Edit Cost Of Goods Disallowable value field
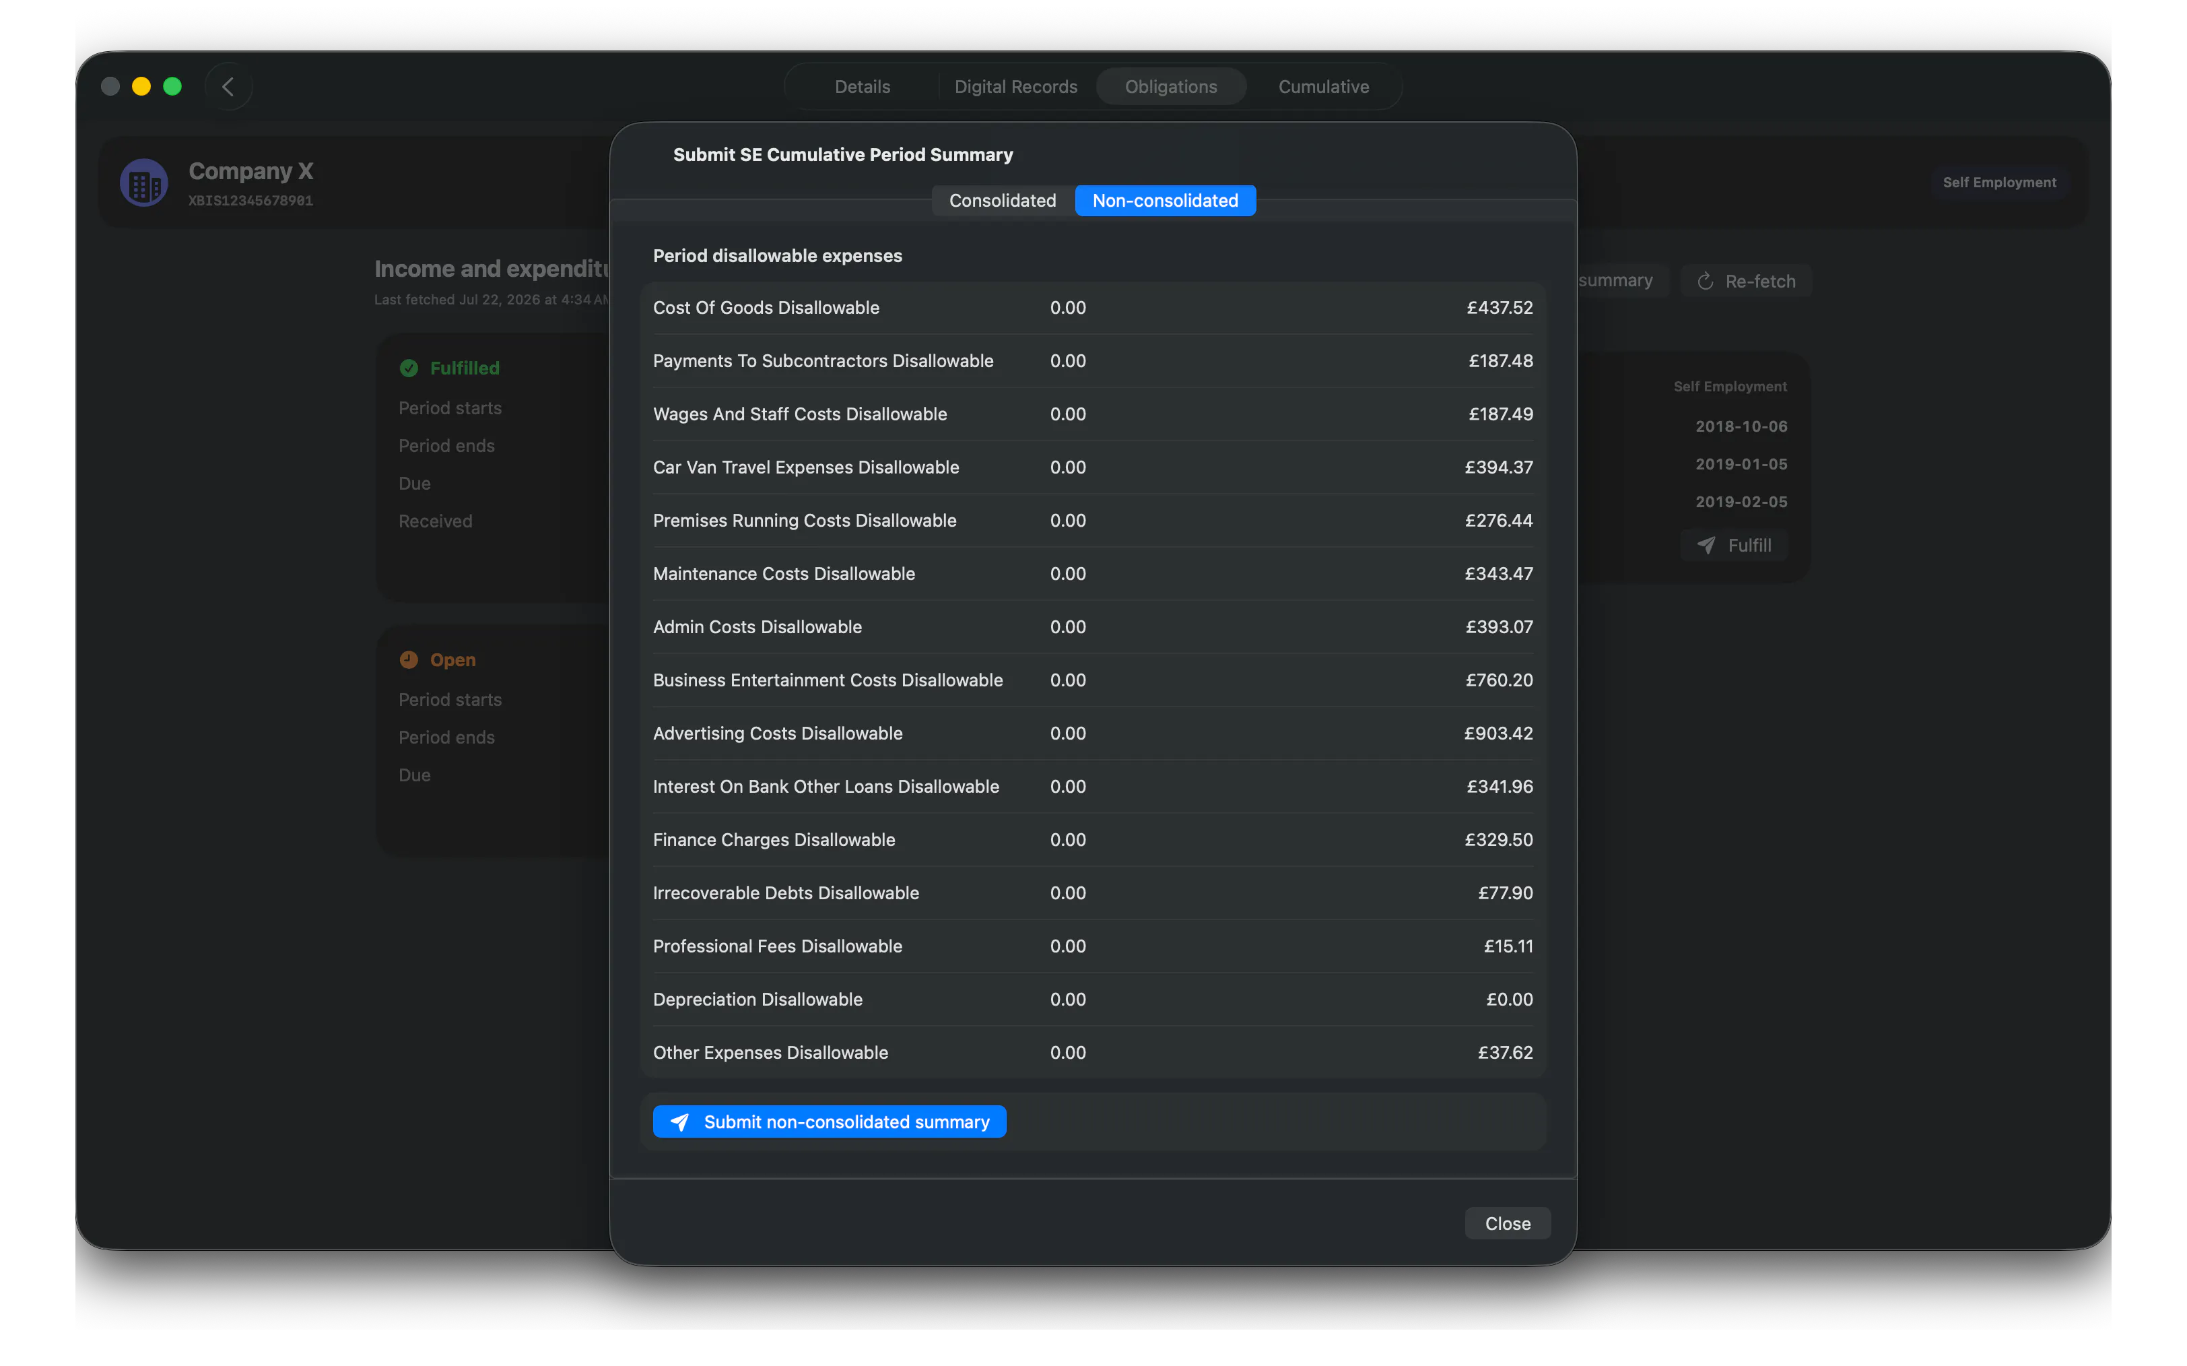 click(1067, 308)
